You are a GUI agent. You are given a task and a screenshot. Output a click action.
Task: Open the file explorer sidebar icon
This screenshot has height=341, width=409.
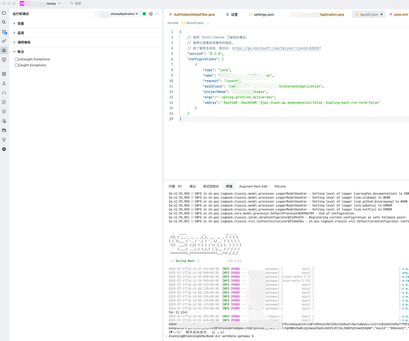point(4,13)
